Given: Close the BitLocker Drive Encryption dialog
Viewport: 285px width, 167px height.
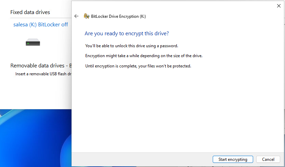Looking at the screenshot, I should point(278,6).
